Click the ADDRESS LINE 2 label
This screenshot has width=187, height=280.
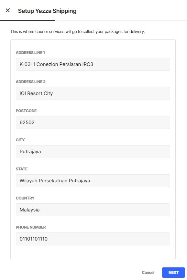[30, 82]
